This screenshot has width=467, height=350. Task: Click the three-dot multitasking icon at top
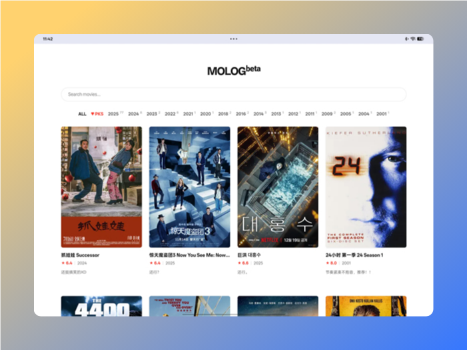coord(233,39)
